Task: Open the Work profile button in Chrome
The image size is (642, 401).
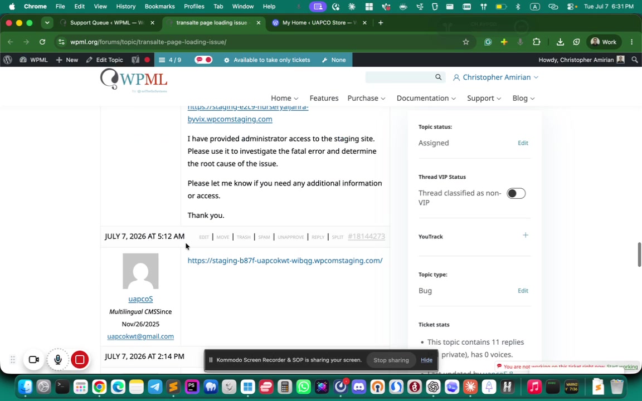Action: coord(604,42)
